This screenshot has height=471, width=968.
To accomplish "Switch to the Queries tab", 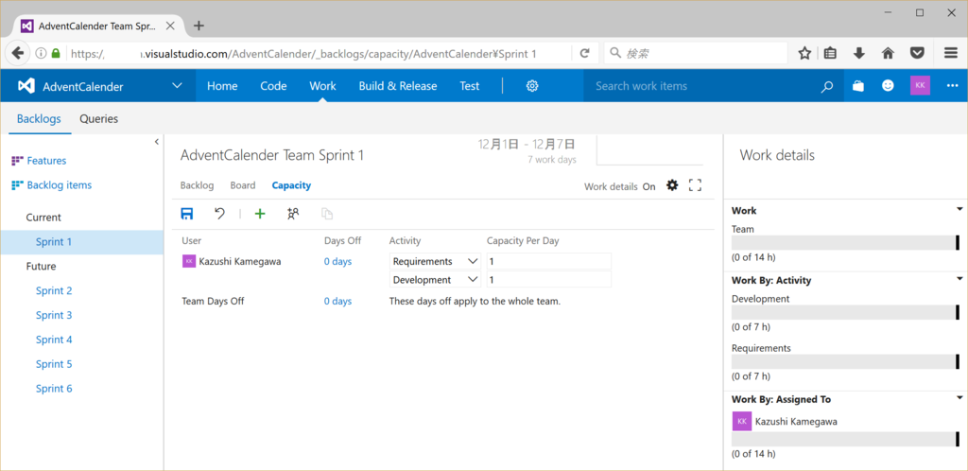I will tap(98, 118).
